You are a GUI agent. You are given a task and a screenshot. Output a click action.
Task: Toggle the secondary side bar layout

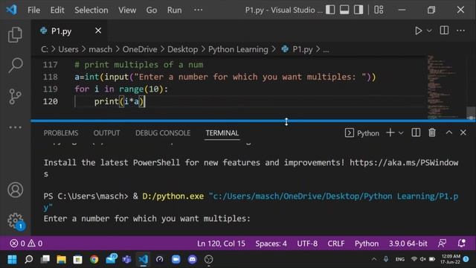[x=358, y=10]
